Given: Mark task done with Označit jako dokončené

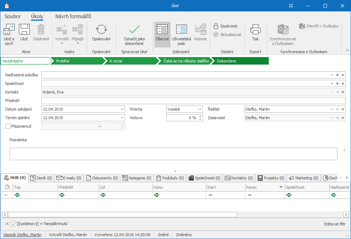Looking at the screenshot, I should pos(134,30).
